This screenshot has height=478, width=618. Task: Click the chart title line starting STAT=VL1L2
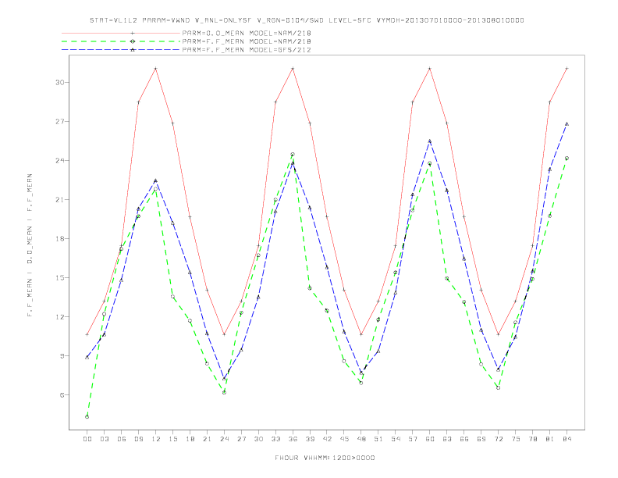(x=307, y=20)
